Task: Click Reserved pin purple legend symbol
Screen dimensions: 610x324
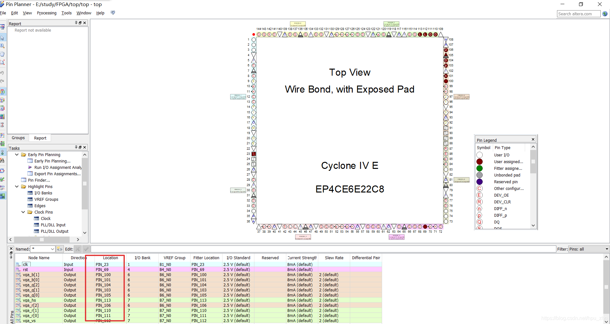Action: (479, 182)
